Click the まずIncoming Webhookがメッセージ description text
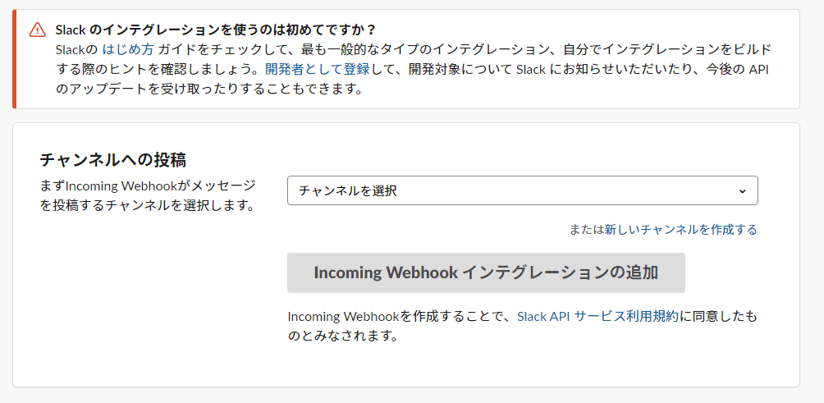824x403 pixels. pos(148,185)
